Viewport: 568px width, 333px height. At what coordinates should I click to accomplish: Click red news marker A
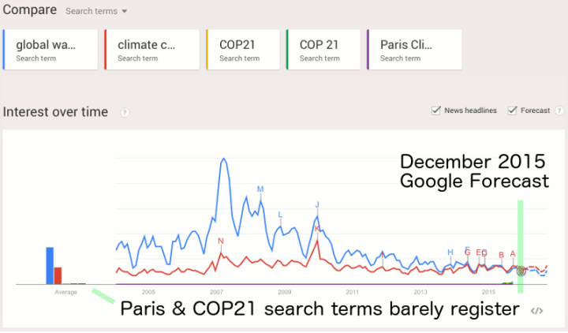point(513,253)
